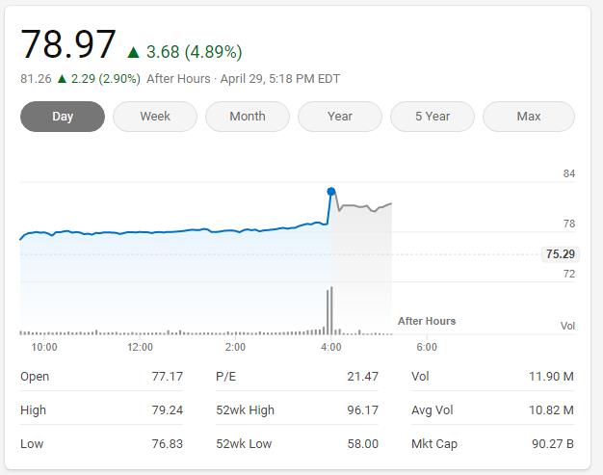Click the tall volume spike bar

coord(331,310)
